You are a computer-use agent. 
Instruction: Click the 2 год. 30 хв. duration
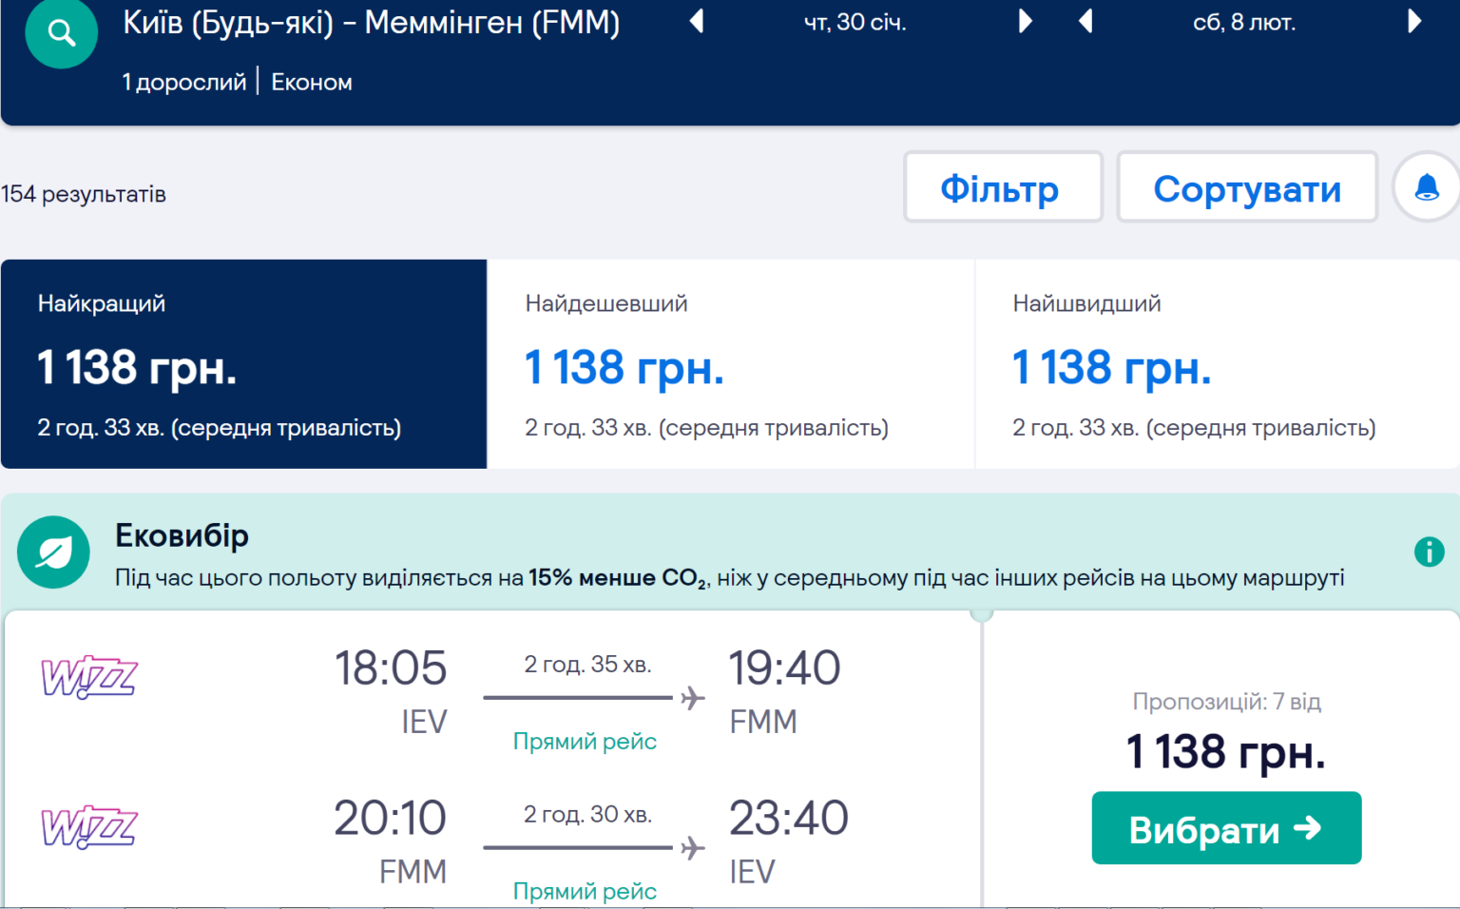click(x=587, y=814)
